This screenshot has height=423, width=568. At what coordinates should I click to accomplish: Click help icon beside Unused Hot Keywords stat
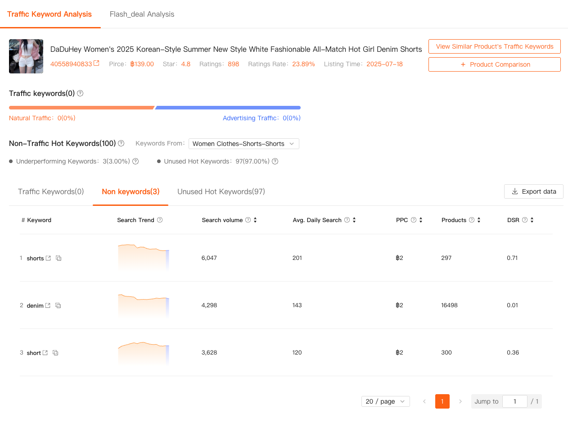coord(275,161)
